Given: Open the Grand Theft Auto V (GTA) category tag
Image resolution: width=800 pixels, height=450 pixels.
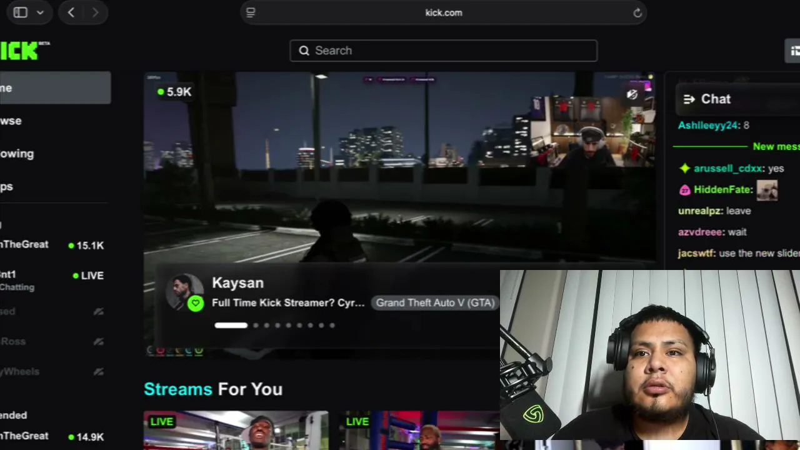Looking at the screenshot, I should pos(435,302).
